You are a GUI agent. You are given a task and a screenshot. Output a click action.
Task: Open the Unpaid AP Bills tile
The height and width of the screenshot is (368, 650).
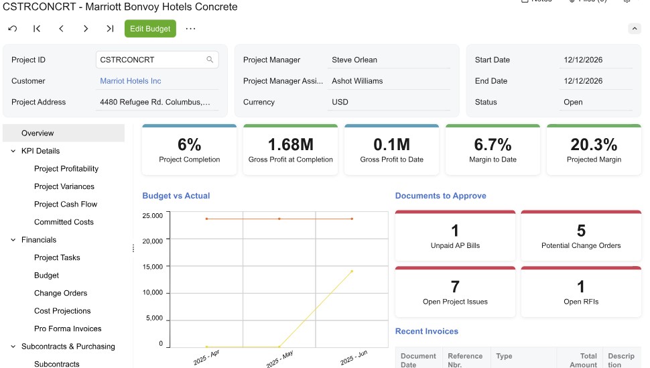click(455, 237)
